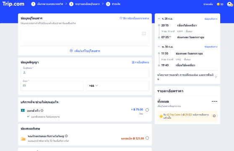Select step 3 payment circle

point(108,4)
